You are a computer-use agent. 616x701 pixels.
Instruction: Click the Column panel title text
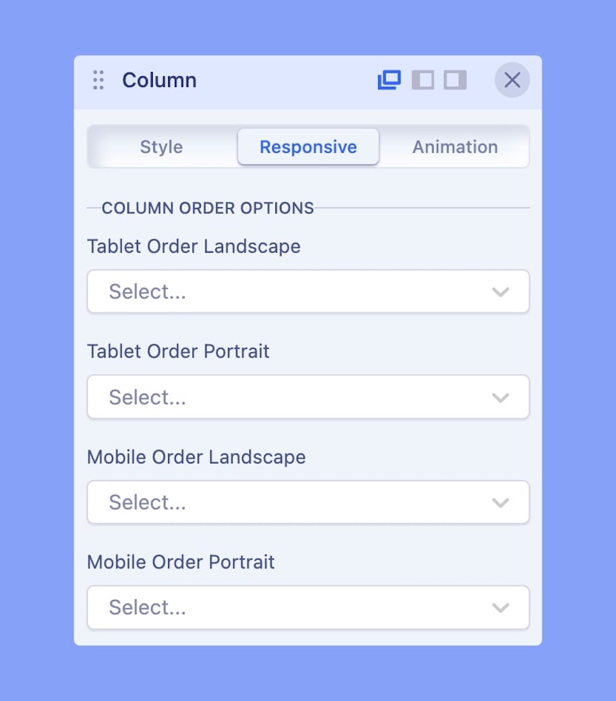159,80
